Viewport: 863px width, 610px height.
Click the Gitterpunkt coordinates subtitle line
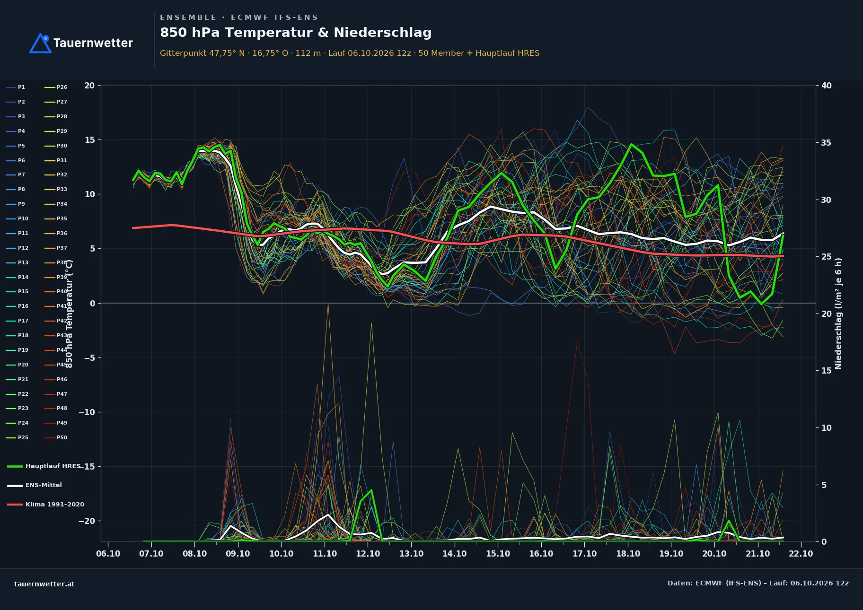point(350,53)
